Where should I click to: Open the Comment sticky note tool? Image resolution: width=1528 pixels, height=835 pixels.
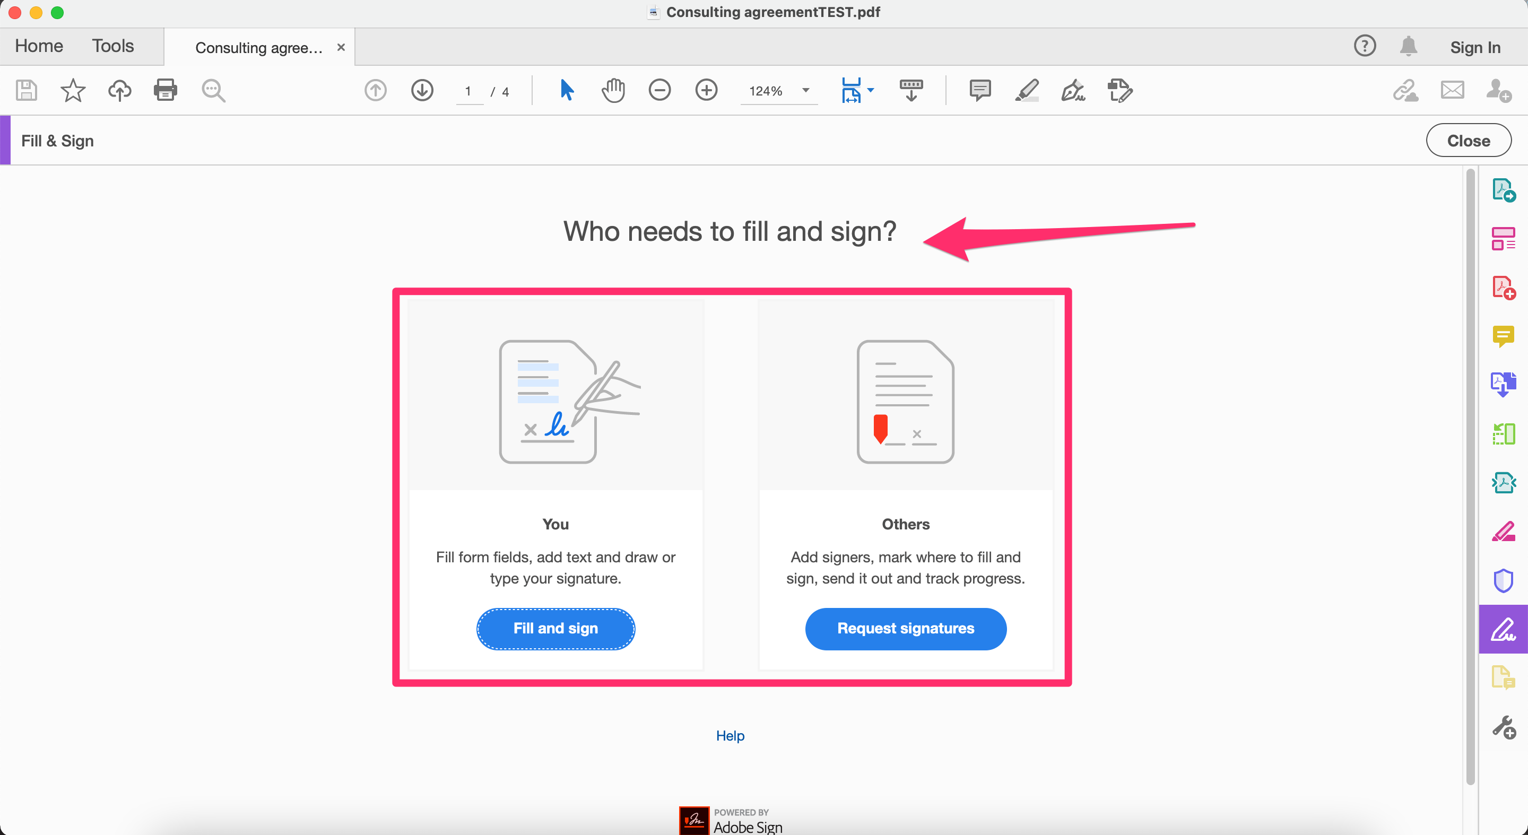coord(980,91)
